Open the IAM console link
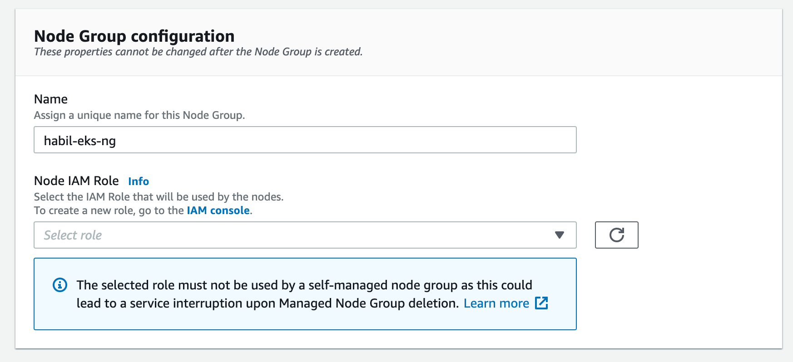793x362 pixels. click(x=218, y=210)
